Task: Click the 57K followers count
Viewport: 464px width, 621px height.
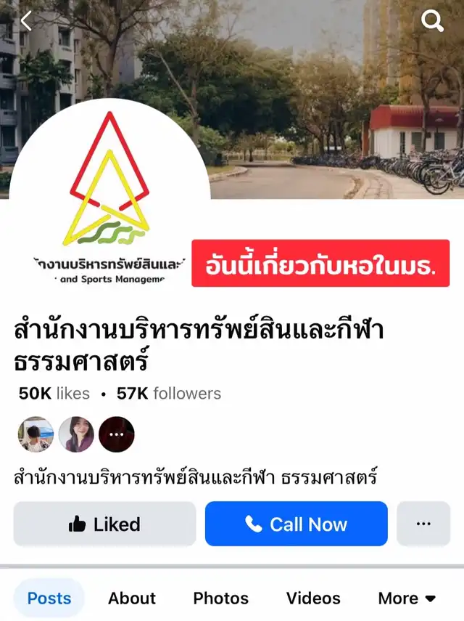Action: [x=169, y=393]
